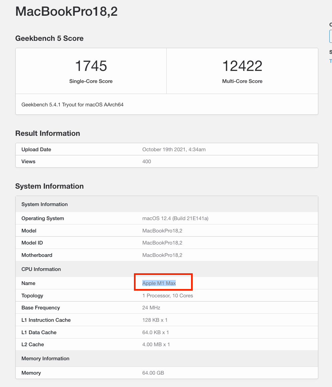Select the 400 views value
The width and height of the screenshot is (332, 387).
coord(147,162)
